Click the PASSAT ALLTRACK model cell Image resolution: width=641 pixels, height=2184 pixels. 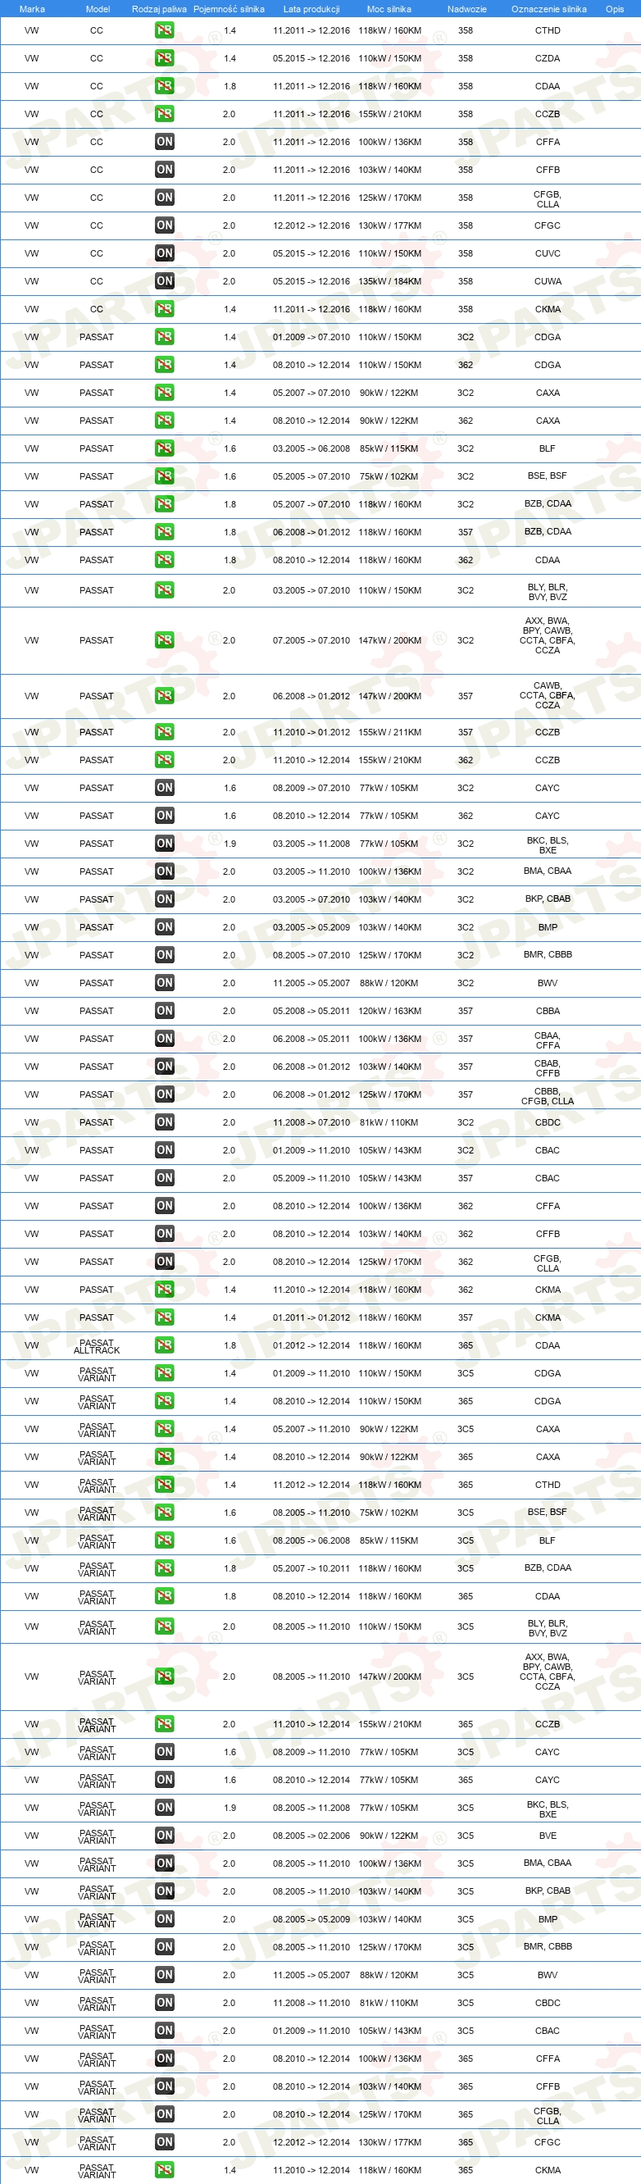[97, 1346]
